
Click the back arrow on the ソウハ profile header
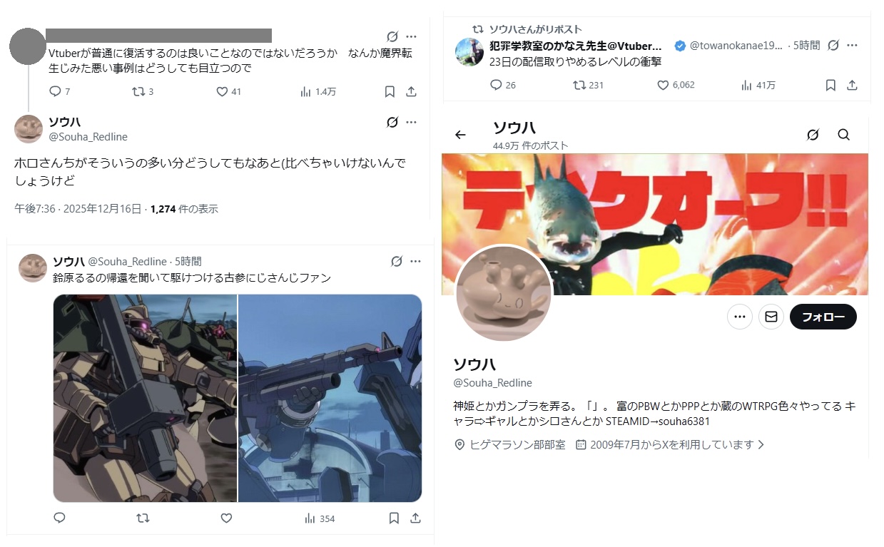[x=460, y=135]
